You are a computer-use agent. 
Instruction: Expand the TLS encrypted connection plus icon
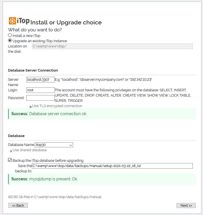click(x=31, y=107)
